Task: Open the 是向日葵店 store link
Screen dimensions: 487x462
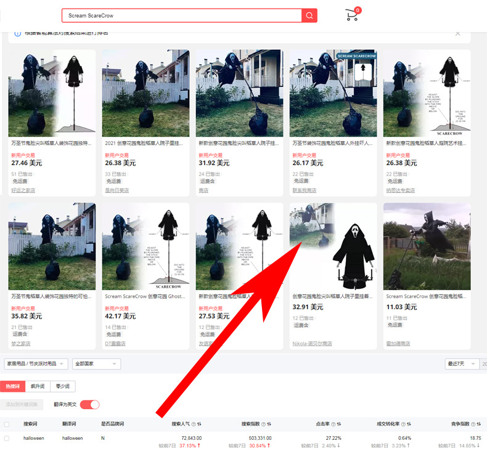Action: click(x=117, y=190)
